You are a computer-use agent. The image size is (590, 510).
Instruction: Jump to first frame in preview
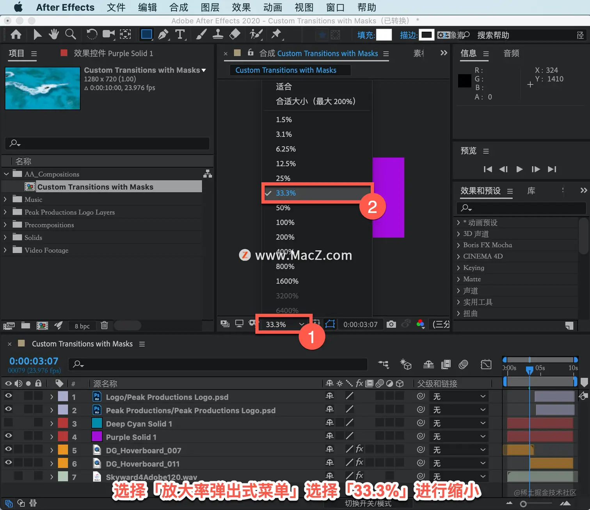pos(488,169)
